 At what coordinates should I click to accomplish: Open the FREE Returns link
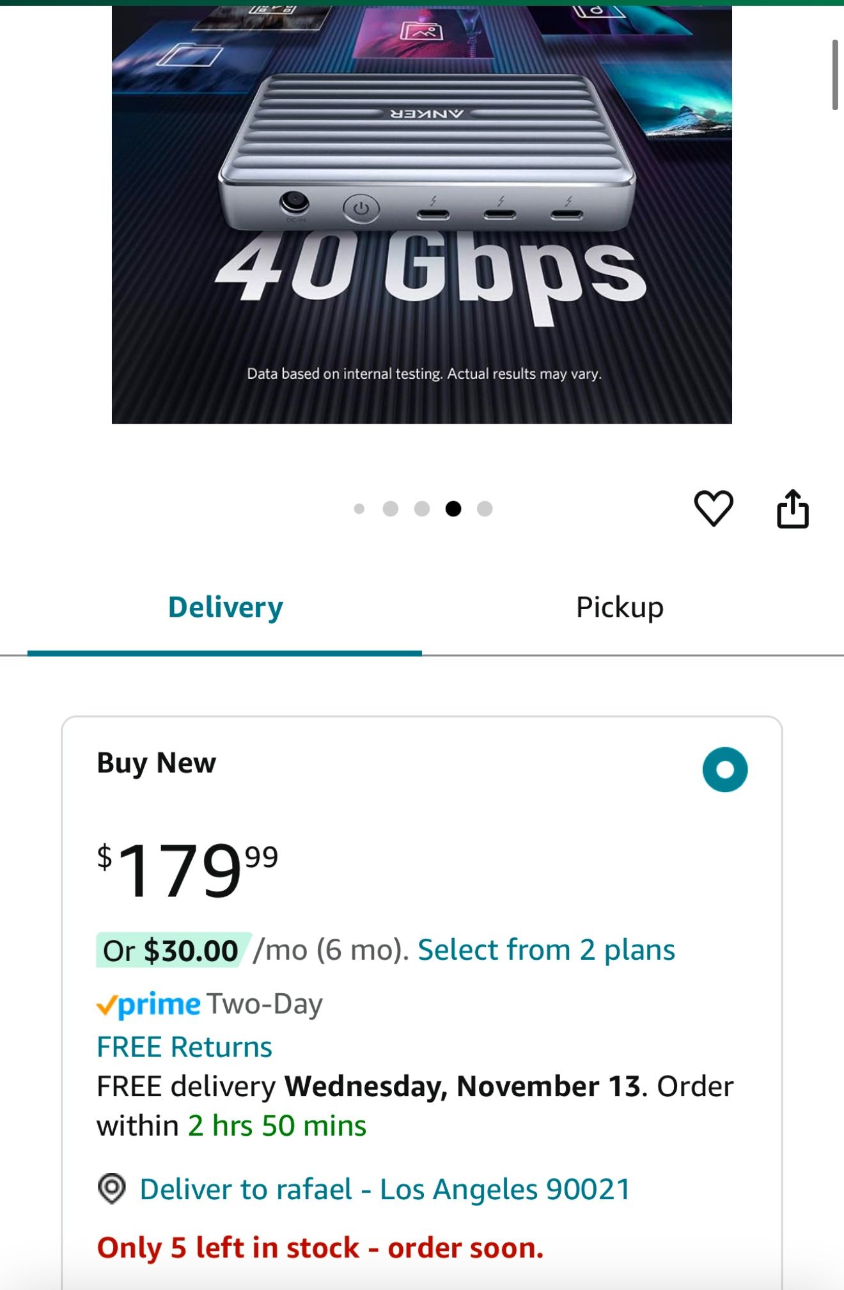click(x=184, y=1047)
